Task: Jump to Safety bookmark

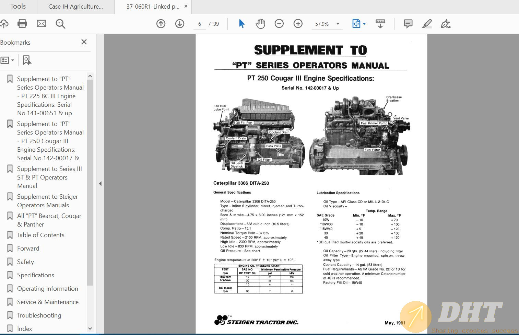Action: pyautogui.click(x=25, y=262)
